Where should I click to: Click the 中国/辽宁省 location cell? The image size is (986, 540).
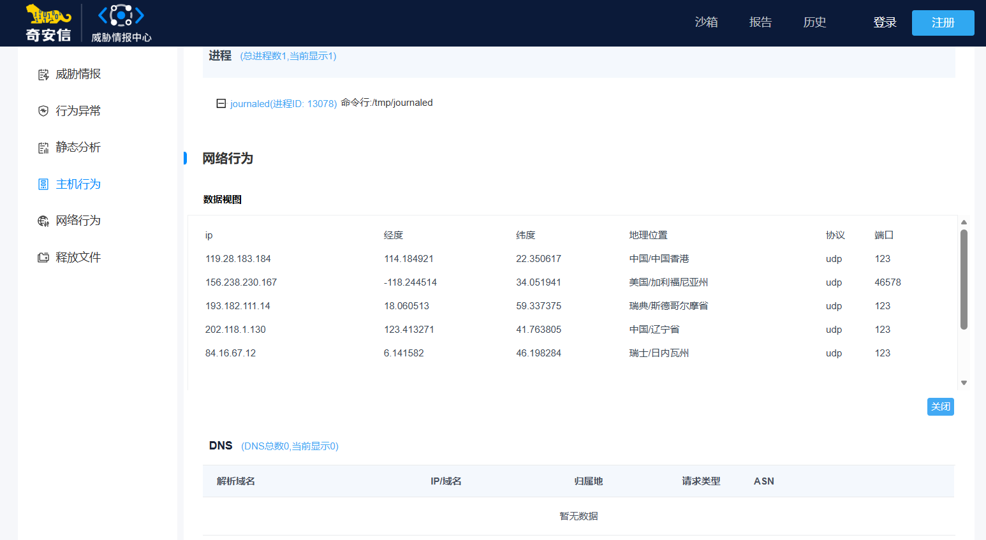[x=654, y=330]
